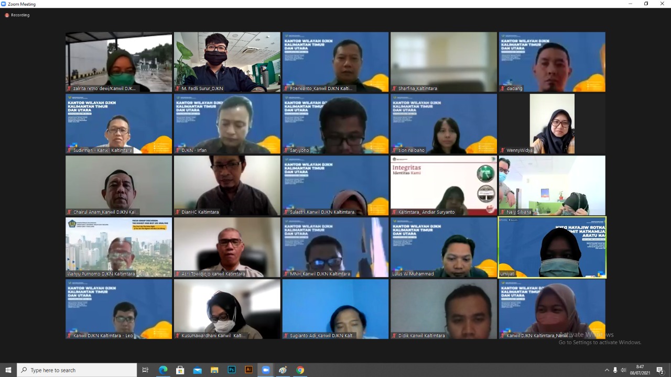Expand the hidden system tray icons
Screen dimensions: 671x377
point(607,370)
